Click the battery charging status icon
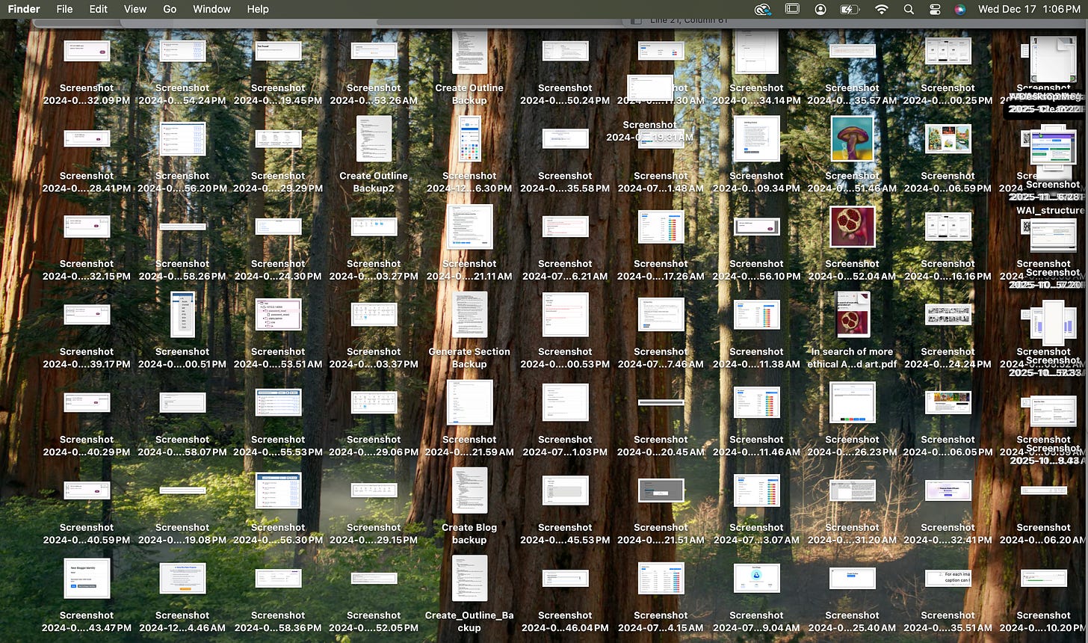This screenshot has width=1088, height=643. point(850,9)
